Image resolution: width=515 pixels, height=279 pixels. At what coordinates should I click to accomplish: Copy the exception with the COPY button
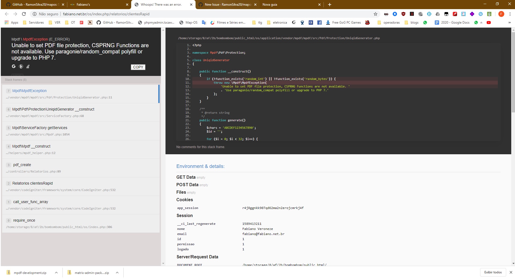[138, 67]
